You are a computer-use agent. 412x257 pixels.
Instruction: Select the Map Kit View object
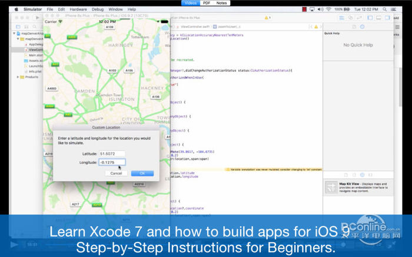click(358, 187)
